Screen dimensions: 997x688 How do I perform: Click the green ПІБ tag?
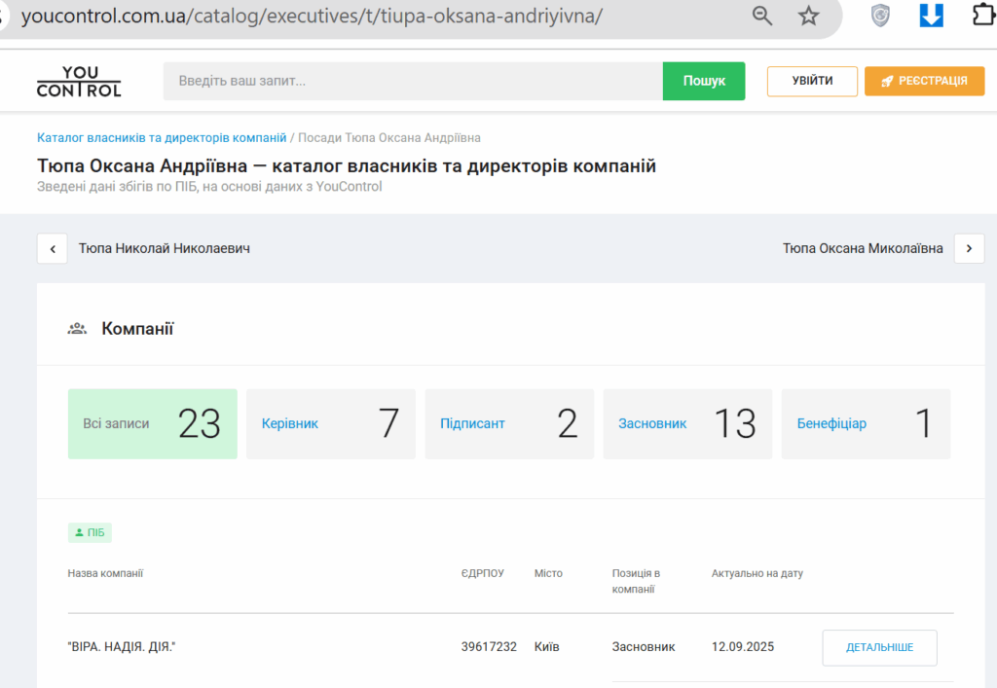[90, 532]
